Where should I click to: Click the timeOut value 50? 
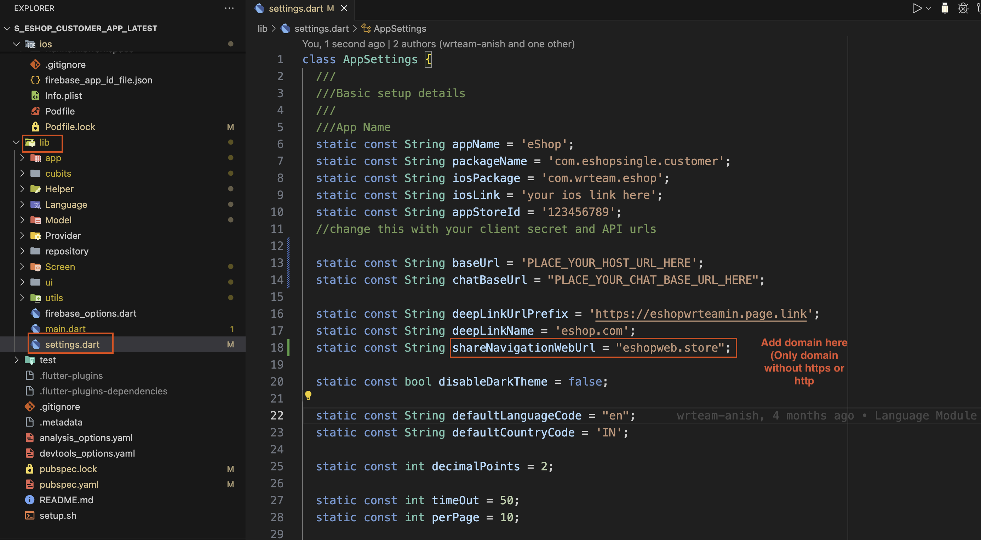tap(506, 500)
